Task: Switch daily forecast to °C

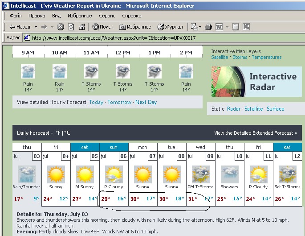Action: (x=67, y=132)
